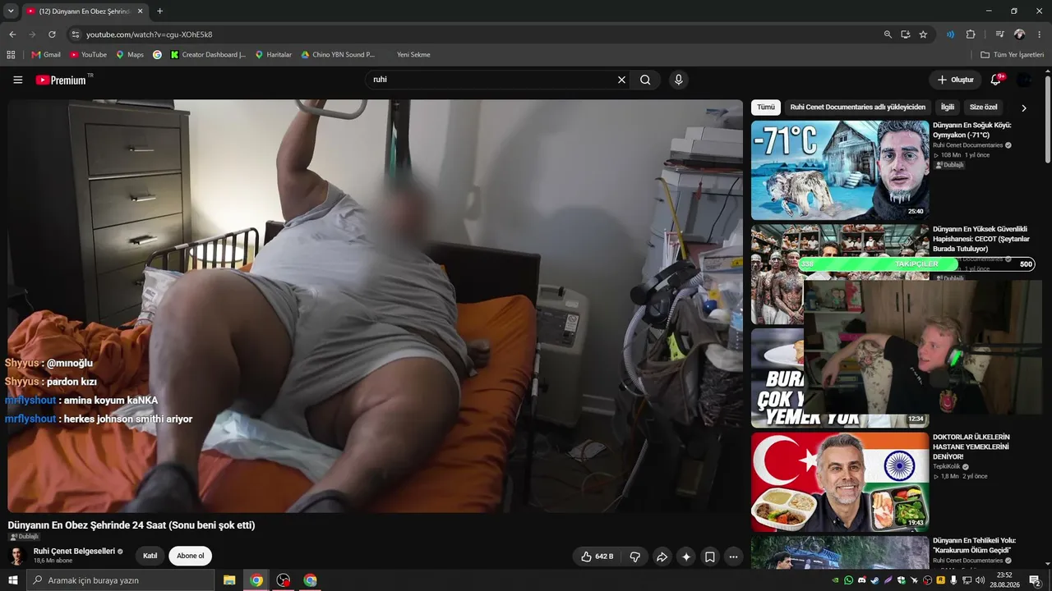Start voice search with the microphone

(x=678, y=80)
